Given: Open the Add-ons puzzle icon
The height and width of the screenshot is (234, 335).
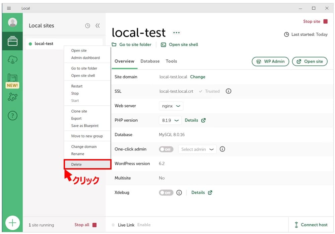Looking at the screenshot, I should coord(13,97).
